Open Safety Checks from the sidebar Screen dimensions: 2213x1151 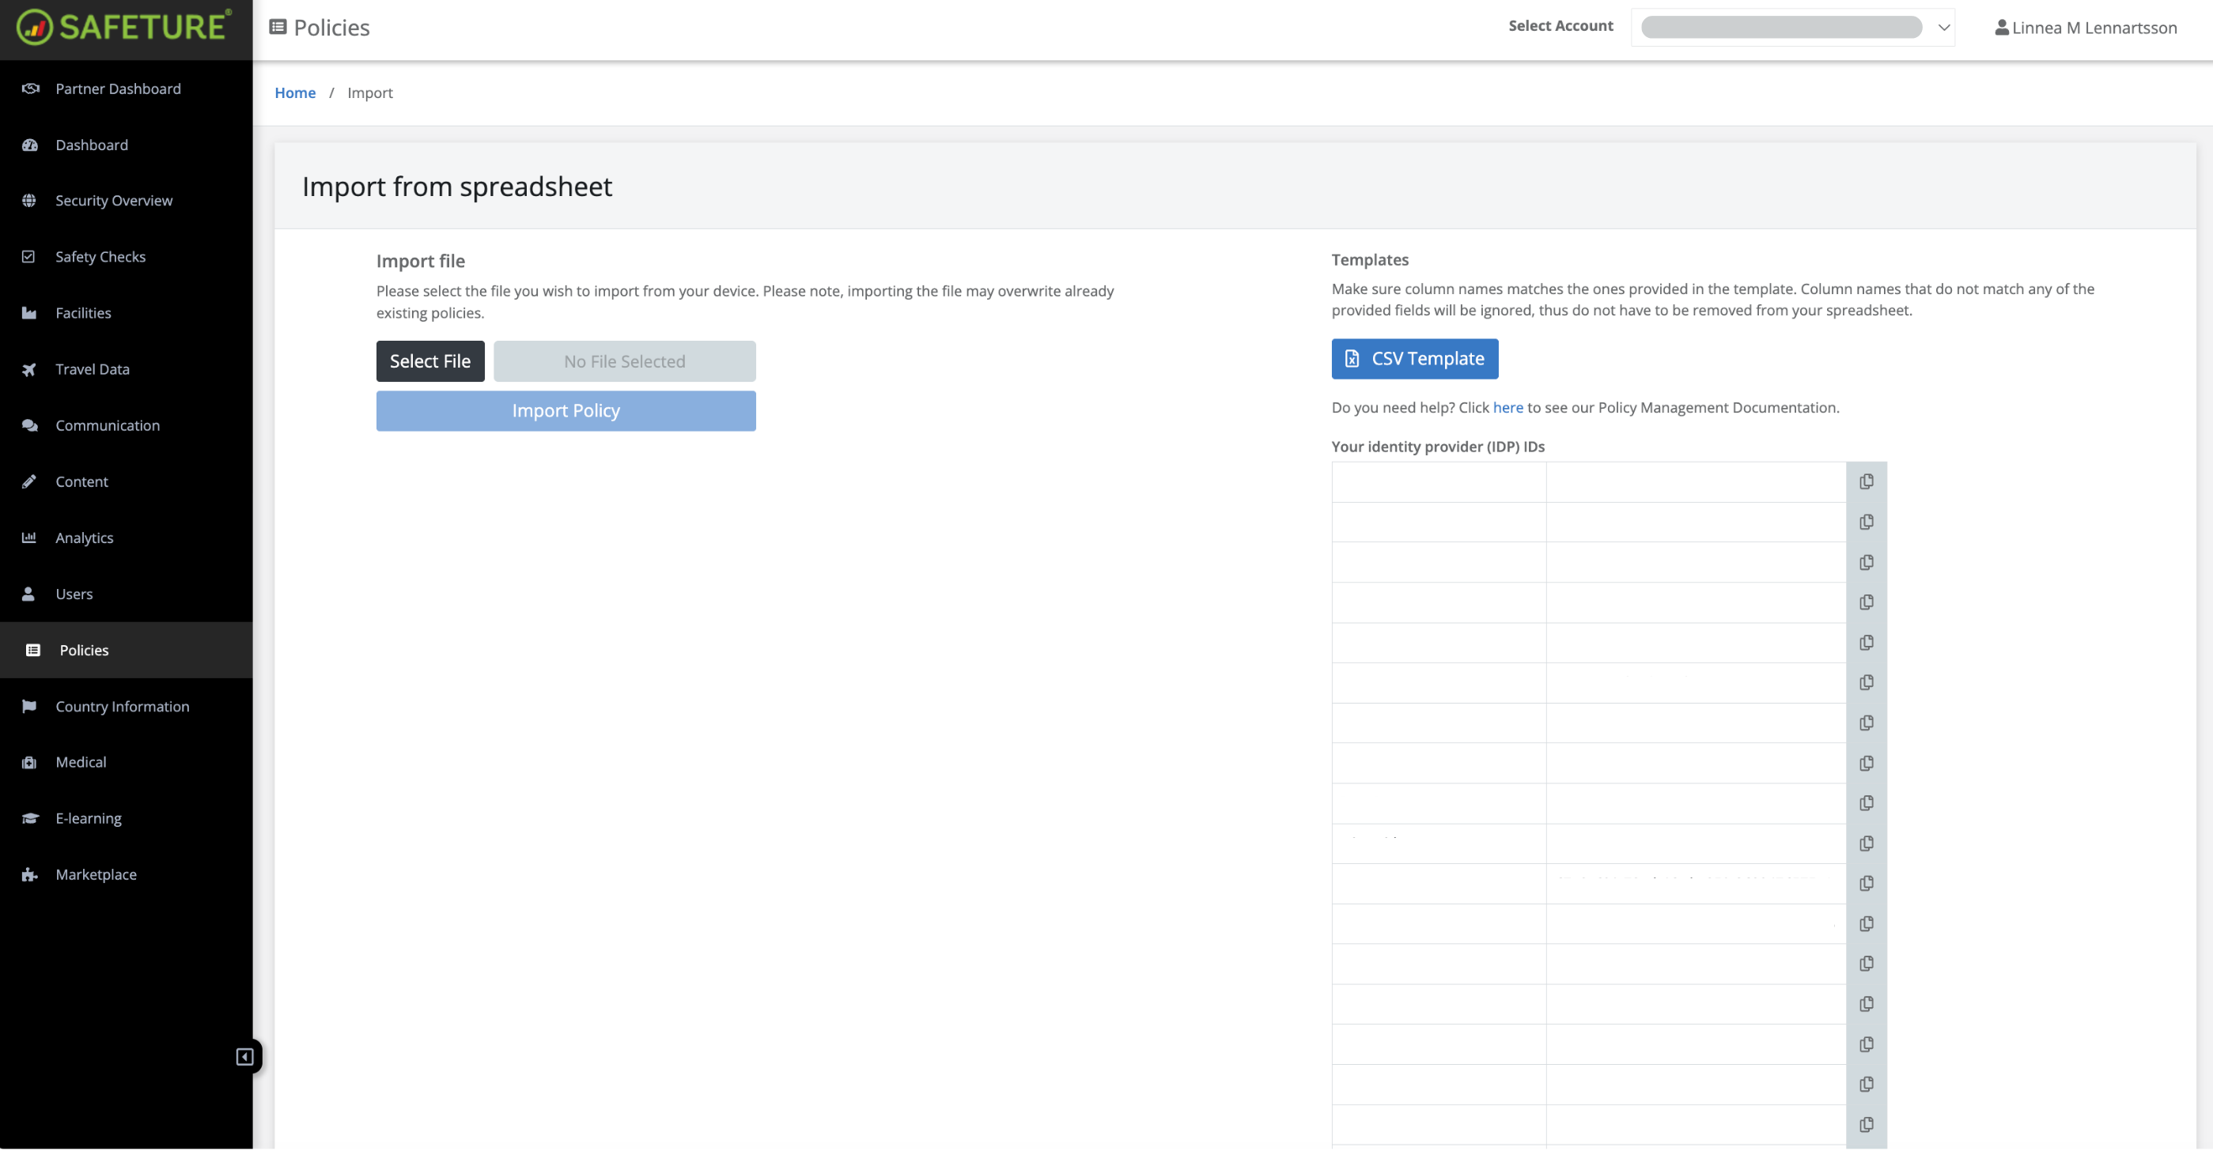click(x=100, y=256)
